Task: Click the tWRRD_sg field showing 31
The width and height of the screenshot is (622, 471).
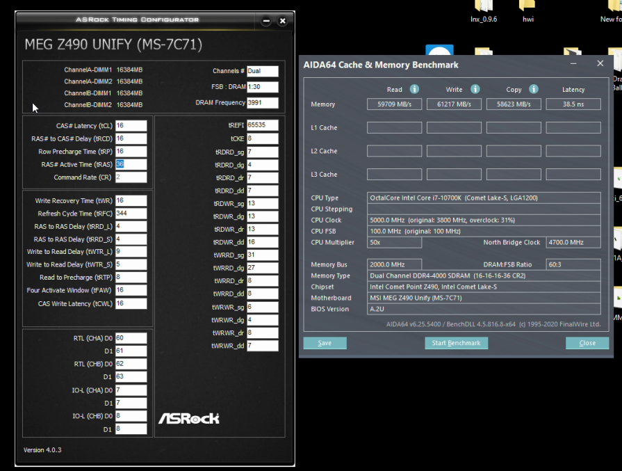Action: pos(263,255)
